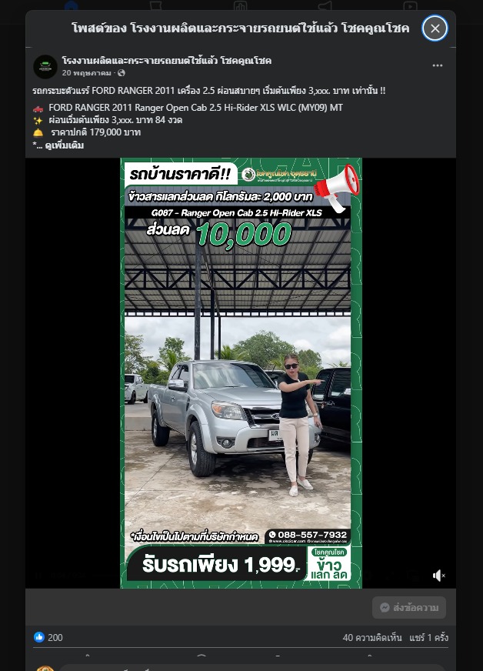Click the ส่งข้อความ message button
Image resolution: width=483 pixels, height=671 pixels.
click(x=409, y=608)
